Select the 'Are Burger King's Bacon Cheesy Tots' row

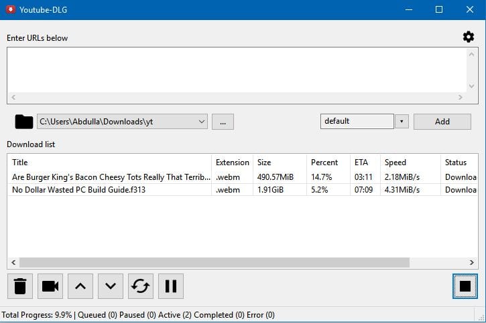point(243,177)
